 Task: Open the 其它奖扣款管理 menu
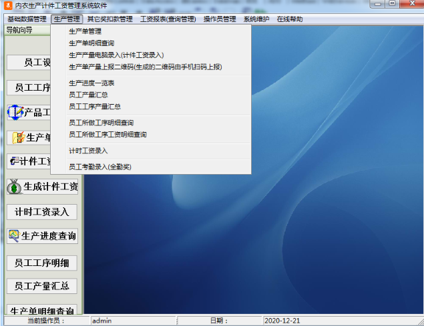[x=110, y=19]
